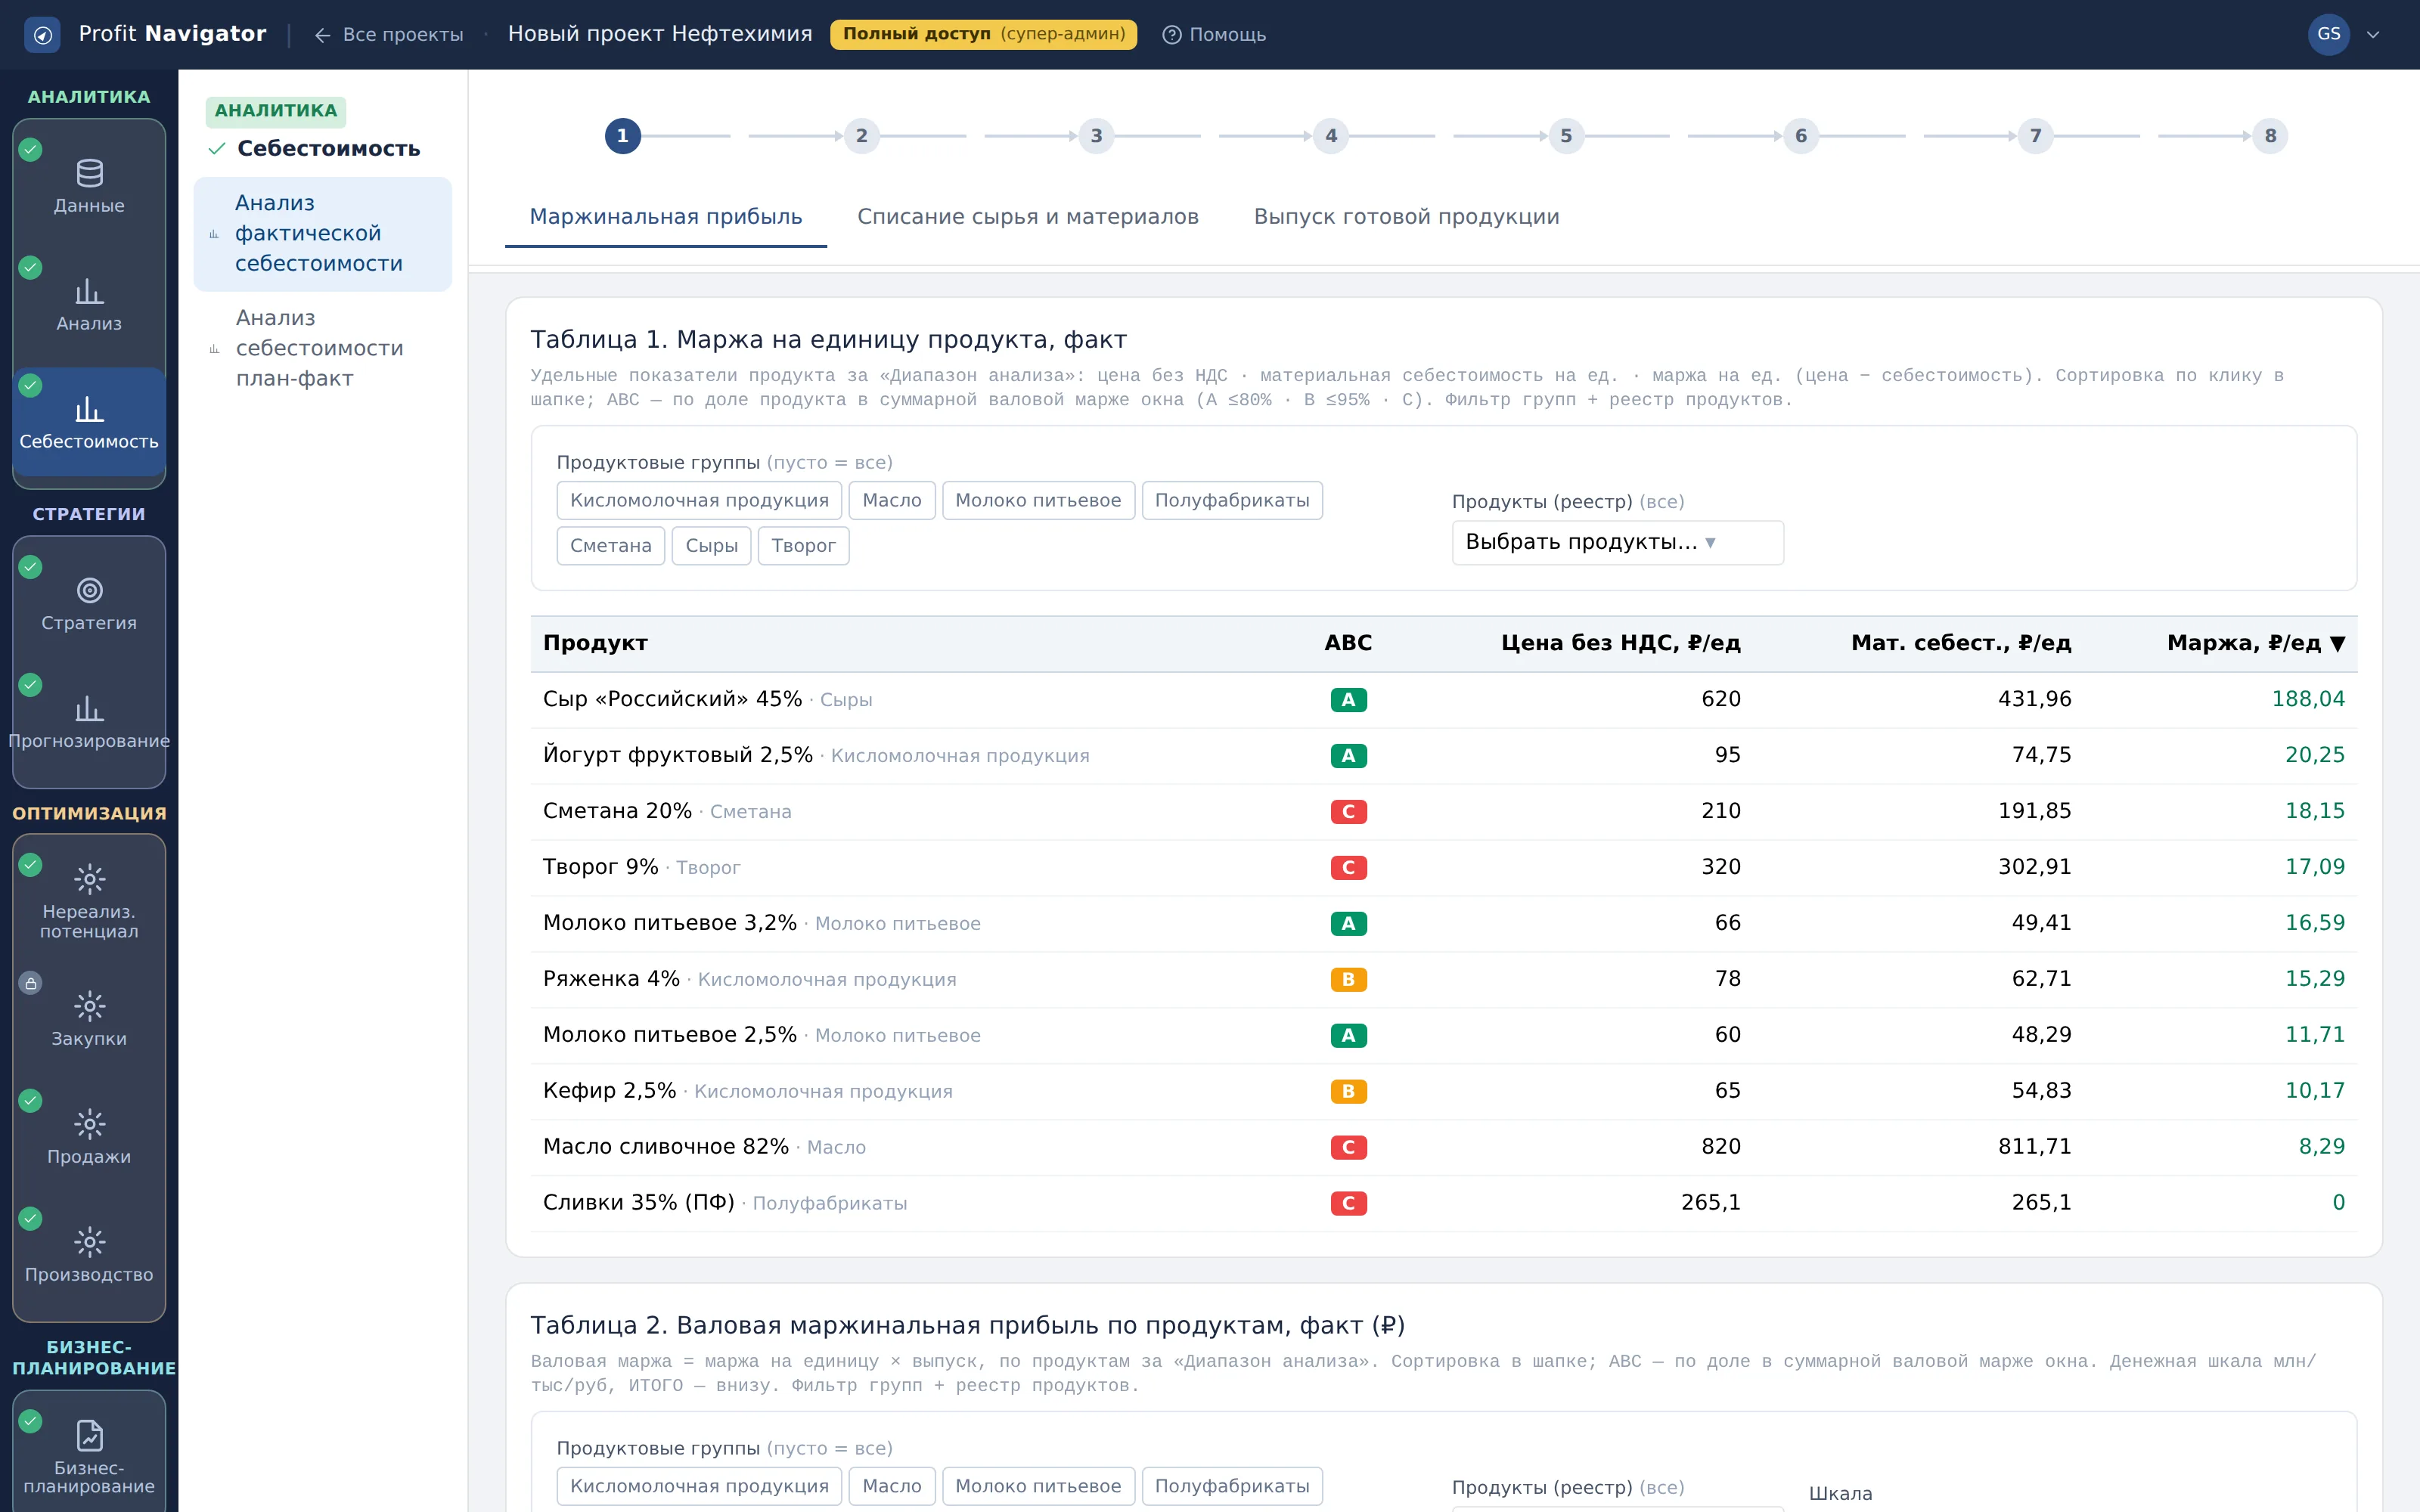Click the Сыр «Российский» 45% row name
This screenshot has height=1512, width=2420.
click(x=672, y=699)
